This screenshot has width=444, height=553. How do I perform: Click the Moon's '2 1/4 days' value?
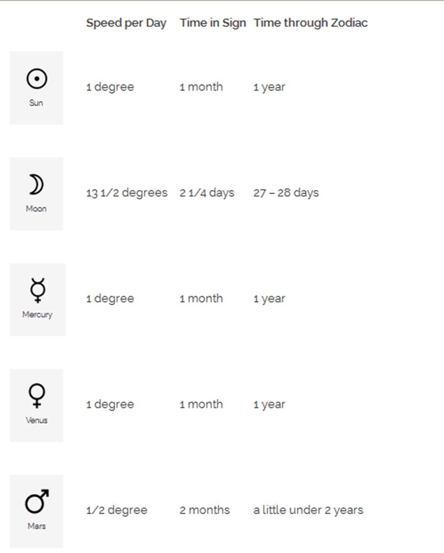(207, 193)
